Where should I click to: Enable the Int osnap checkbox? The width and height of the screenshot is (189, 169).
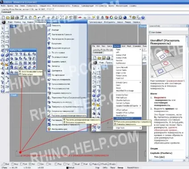click(x=47, y=164)
